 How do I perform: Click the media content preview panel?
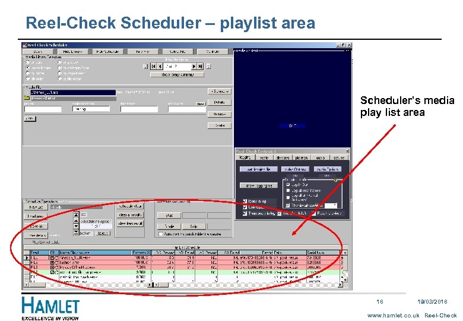point(292,99)
